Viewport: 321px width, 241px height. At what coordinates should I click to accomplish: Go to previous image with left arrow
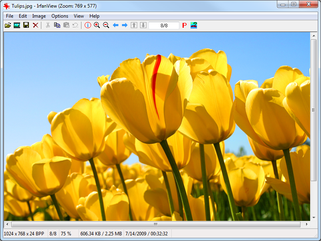pos(116,25)
